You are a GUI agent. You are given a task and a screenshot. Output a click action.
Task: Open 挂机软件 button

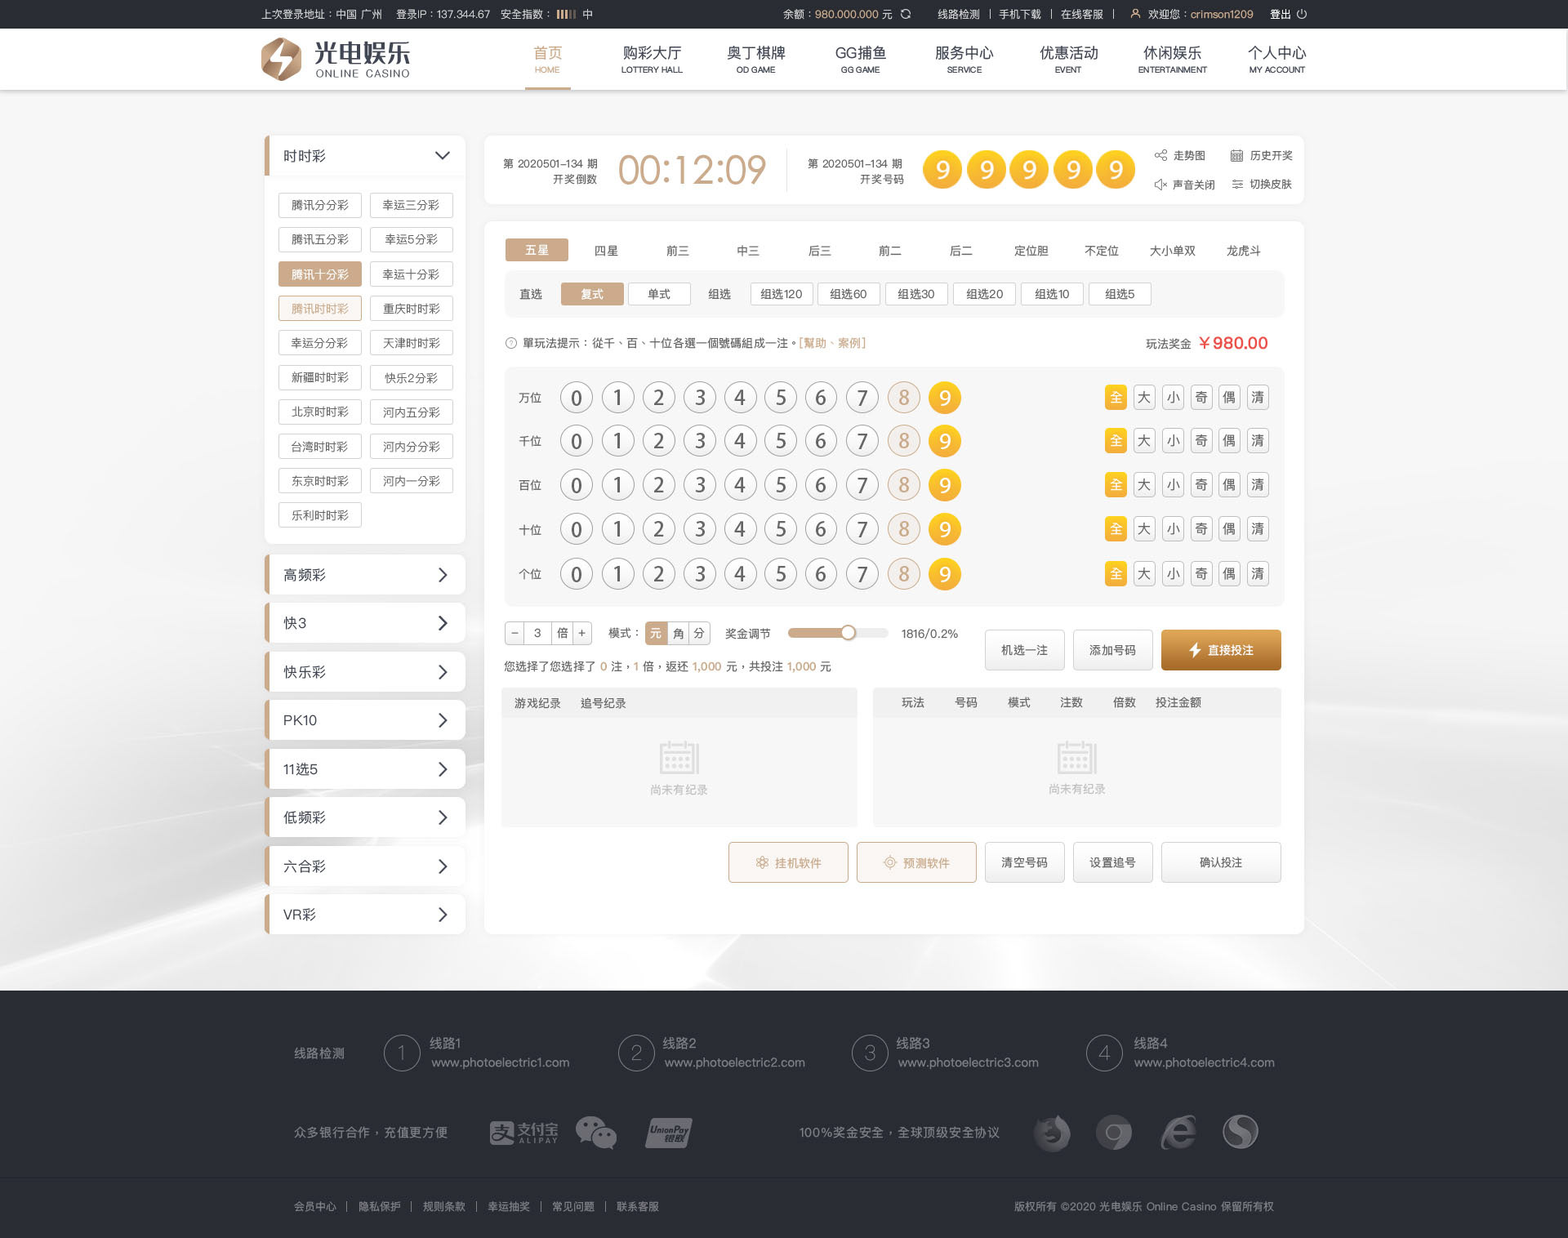[x=788, y=862]
